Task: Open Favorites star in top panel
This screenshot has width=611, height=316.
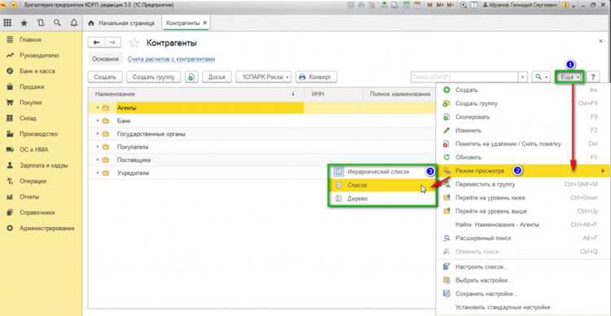Action: click(24, 23)
